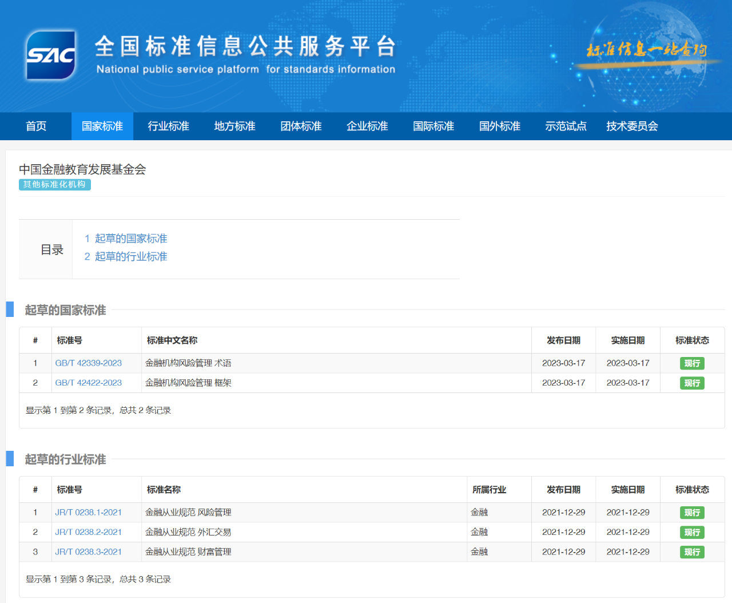Screen dimensions: 732x603
Task: Open JR/T 0238.1-2021 standard link
Action: pyautogui.click(x=89, y=513)
